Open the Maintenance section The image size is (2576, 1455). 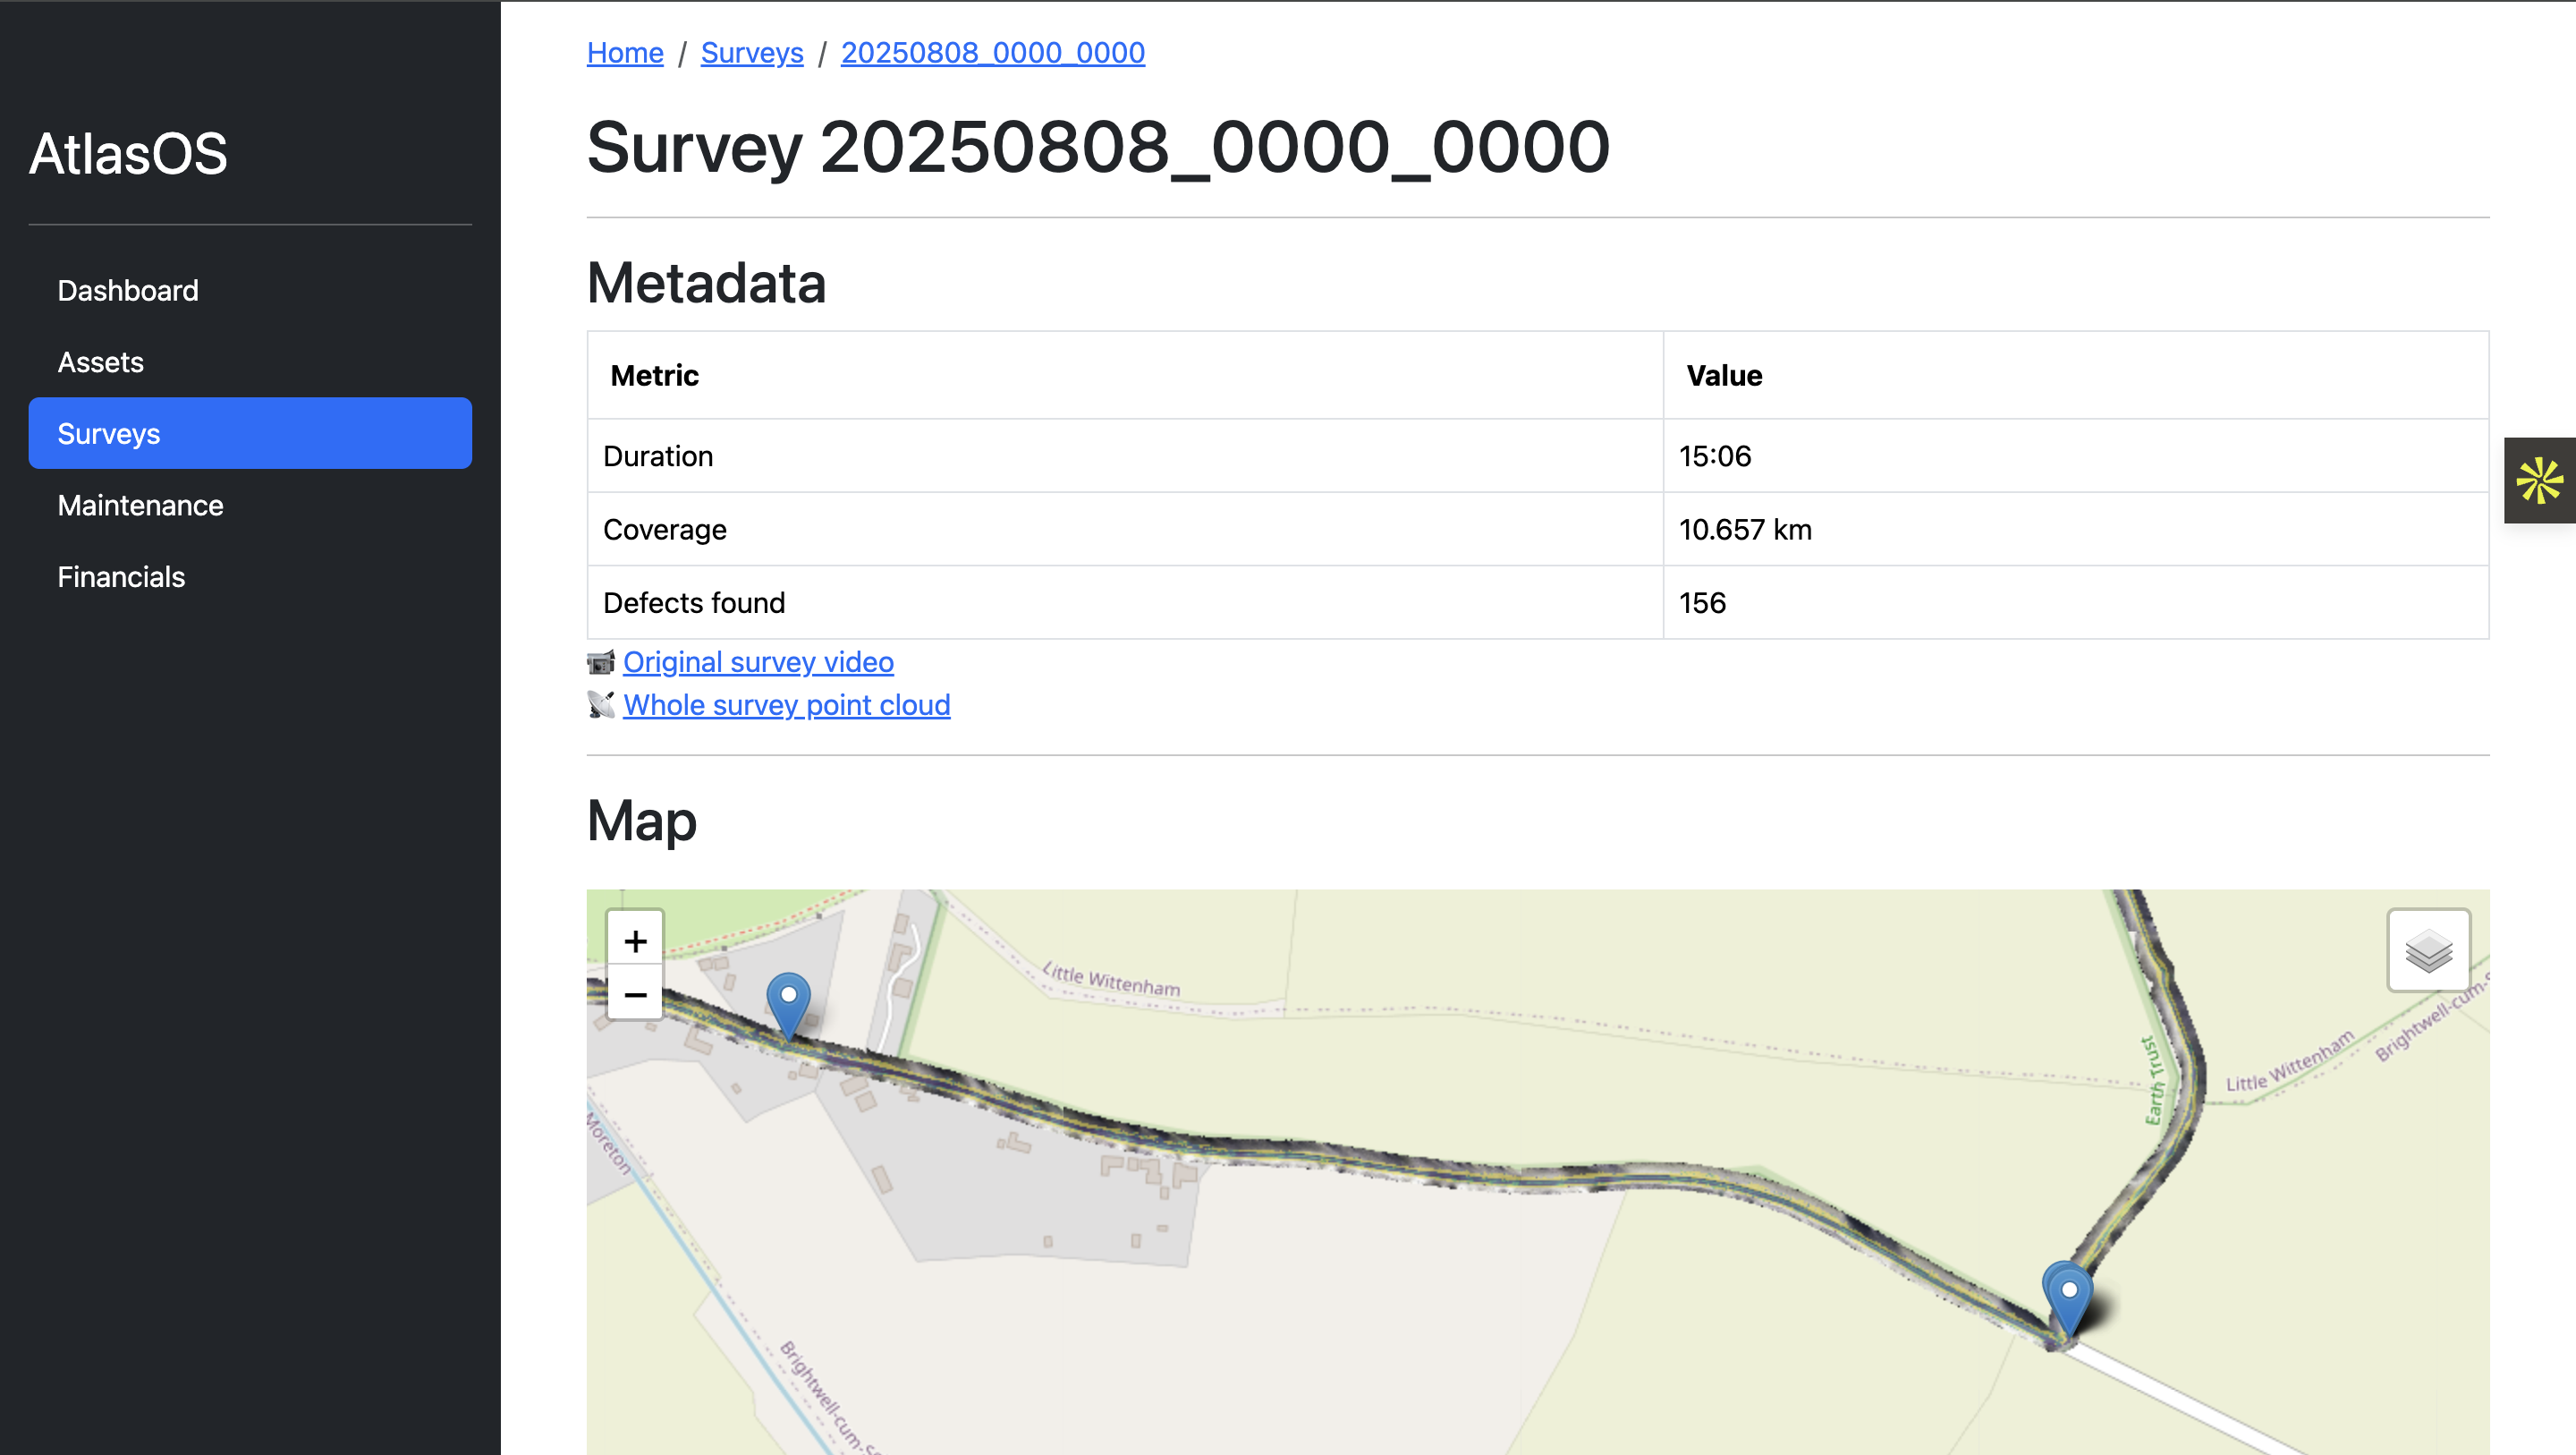click(x=140, y=505)
